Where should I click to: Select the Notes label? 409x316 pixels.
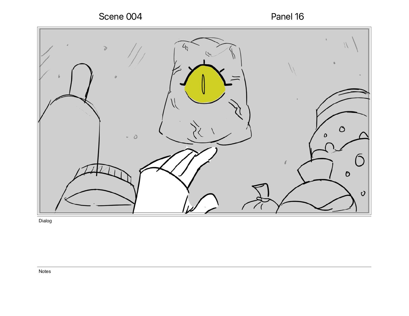pos(45,271)
